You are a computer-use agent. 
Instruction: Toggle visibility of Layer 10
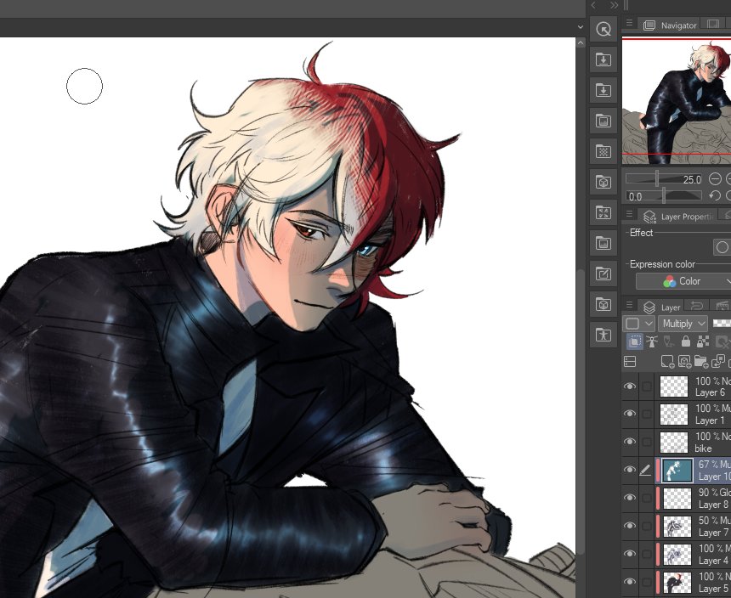630,470
